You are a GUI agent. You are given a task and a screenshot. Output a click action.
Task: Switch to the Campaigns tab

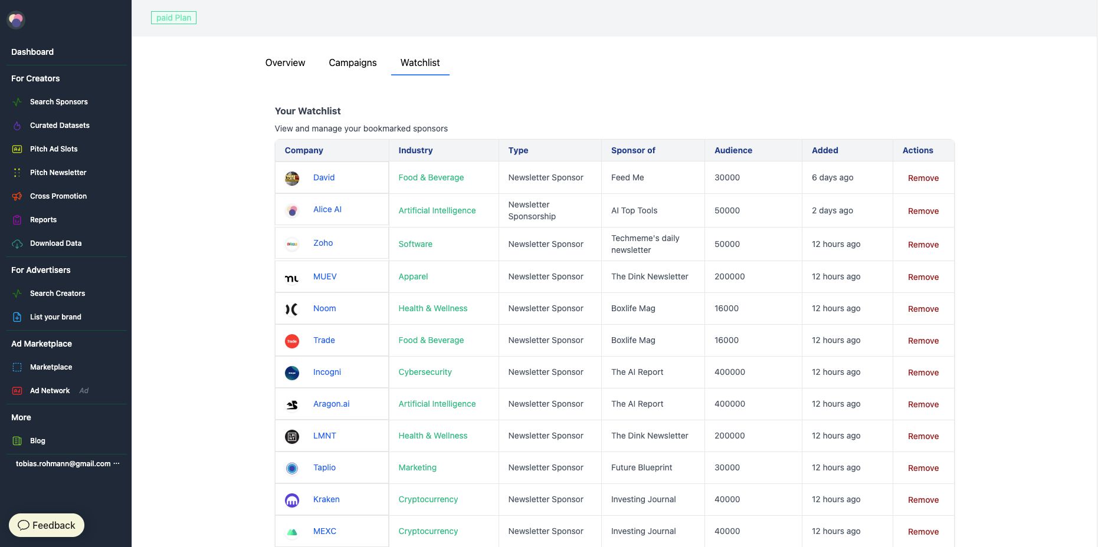click(x=352, y=62)
